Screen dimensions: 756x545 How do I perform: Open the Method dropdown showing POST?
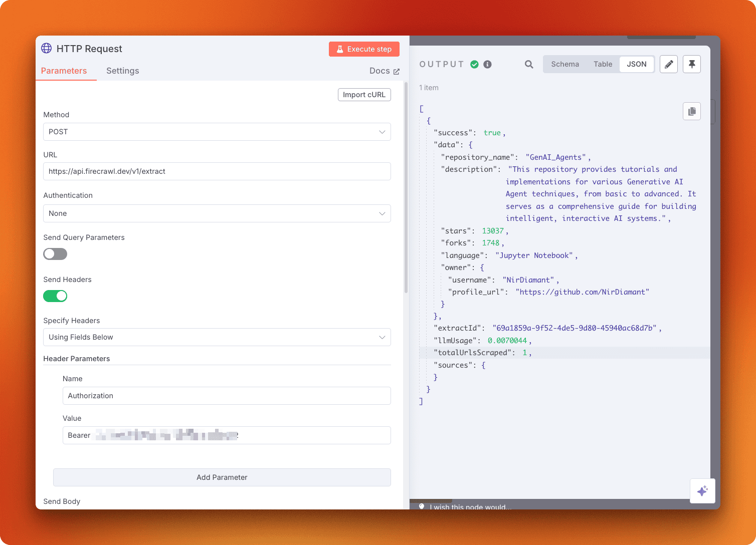click(217, 132)
